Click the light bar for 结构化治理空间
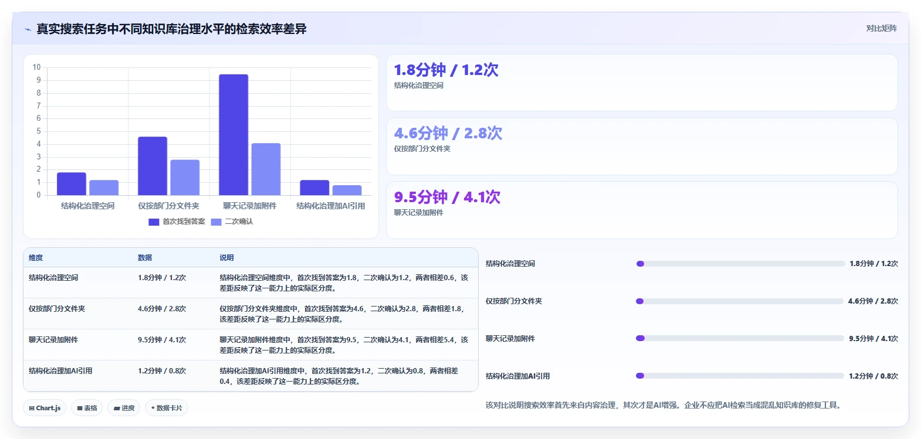This screenshot has width=921, height=439. pyautogui.click(x=104, y=188)
